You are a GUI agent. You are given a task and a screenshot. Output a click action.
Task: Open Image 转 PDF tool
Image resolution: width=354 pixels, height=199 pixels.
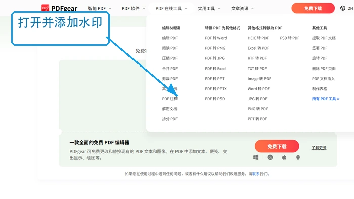click(x=259, y=79)
